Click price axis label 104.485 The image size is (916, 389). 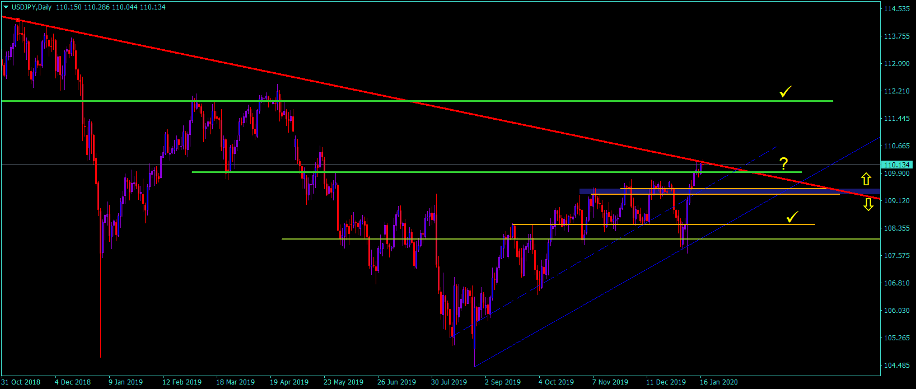point(896,365)
